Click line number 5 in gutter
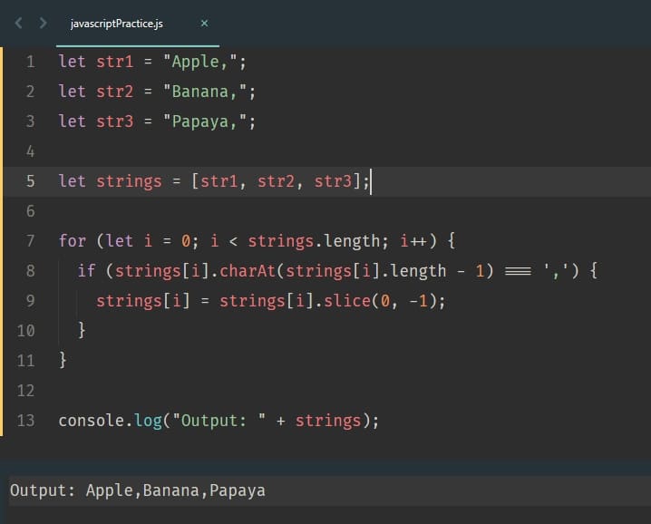 [x=30, y=181]
